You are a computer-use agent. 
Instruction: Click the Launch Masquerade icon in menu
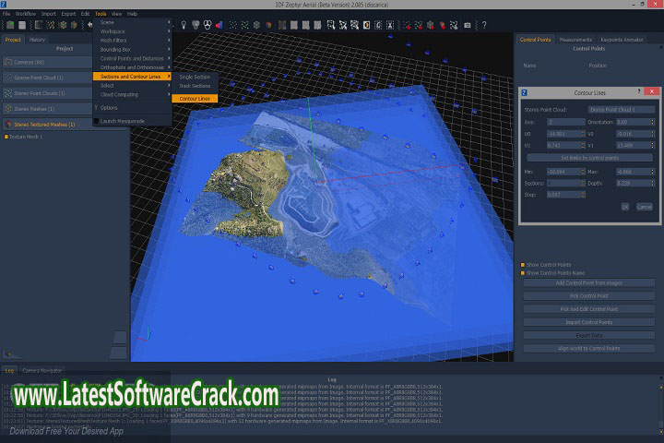pyautogui.click(x=97, y=121)
